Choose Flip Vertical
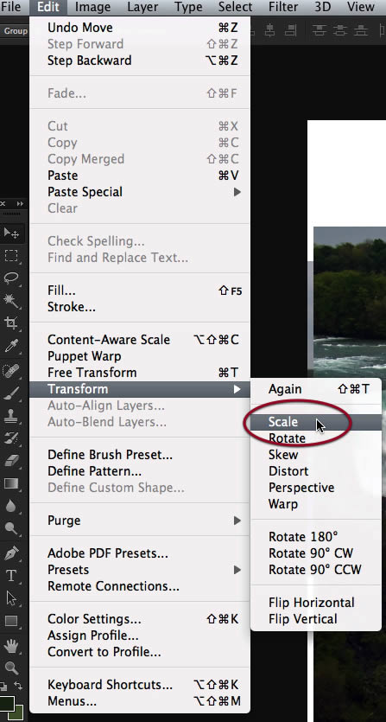The image size is (386, 722). [316, 619]
